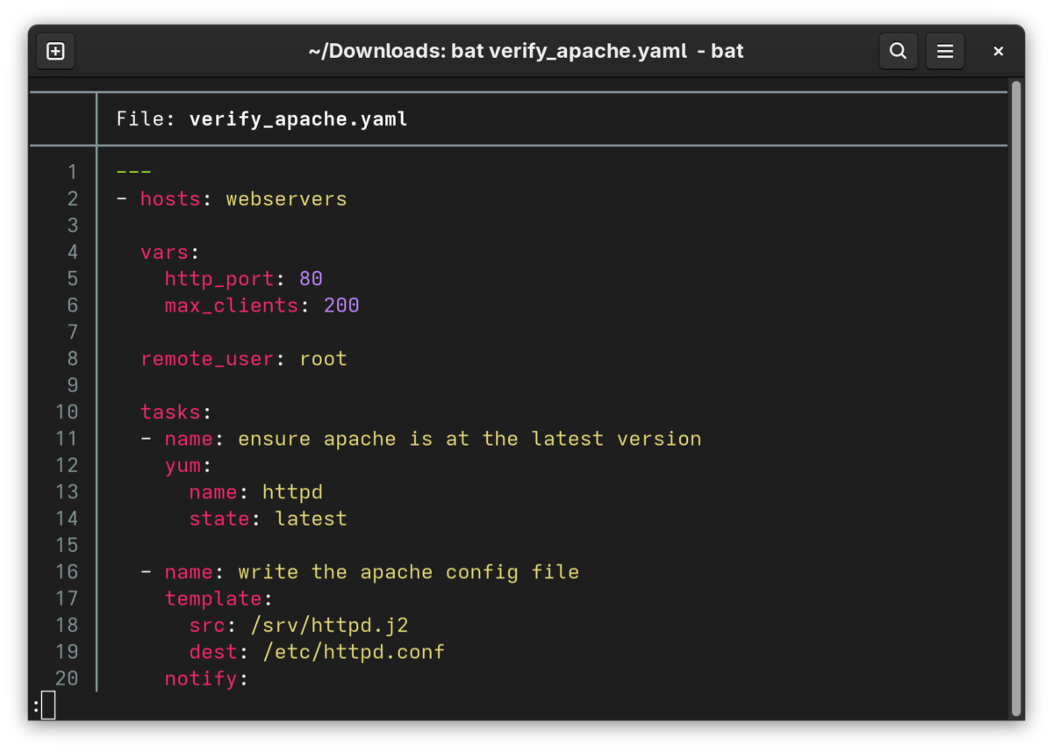Click the '---' document start on line 1
The image size is (1053, 752).
pos(134,172)
